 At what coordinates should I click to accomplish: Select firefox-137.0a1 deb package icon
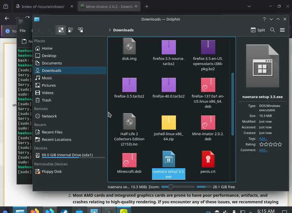tap(208, 85)
